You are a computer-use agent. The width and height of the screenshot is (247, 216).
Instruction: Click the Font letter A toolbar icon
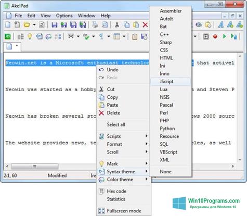(221, 25)
